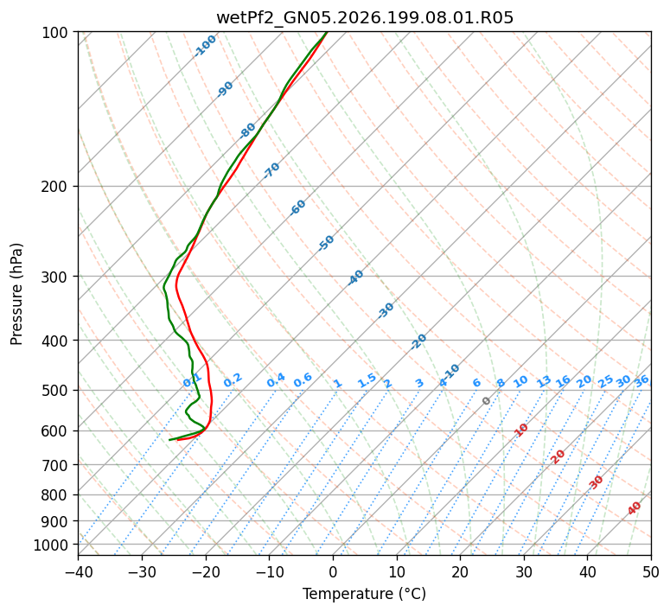Click the red 10 dry adiabat label
670x612 pixels.
(521, 430)
